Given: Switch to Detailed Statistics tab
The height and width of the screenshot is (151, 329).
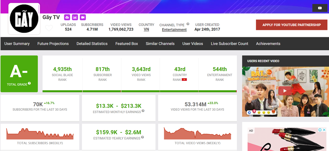Looking at the screenshot, I should click(92, 44).
